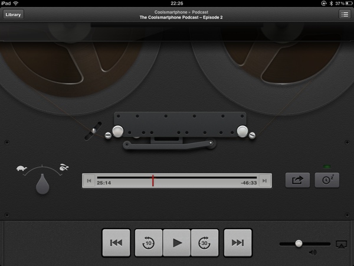The height and width of the screenshot is (266, 354).
Task: Rewind 10 seconds
Action: tap(149, 243)
